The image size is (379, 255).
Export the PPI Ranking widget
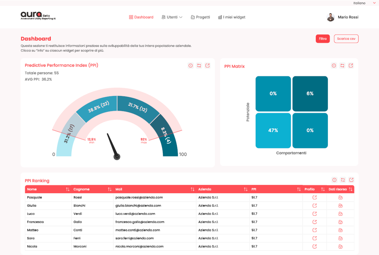pyautogui.click(x=351, y=180)
